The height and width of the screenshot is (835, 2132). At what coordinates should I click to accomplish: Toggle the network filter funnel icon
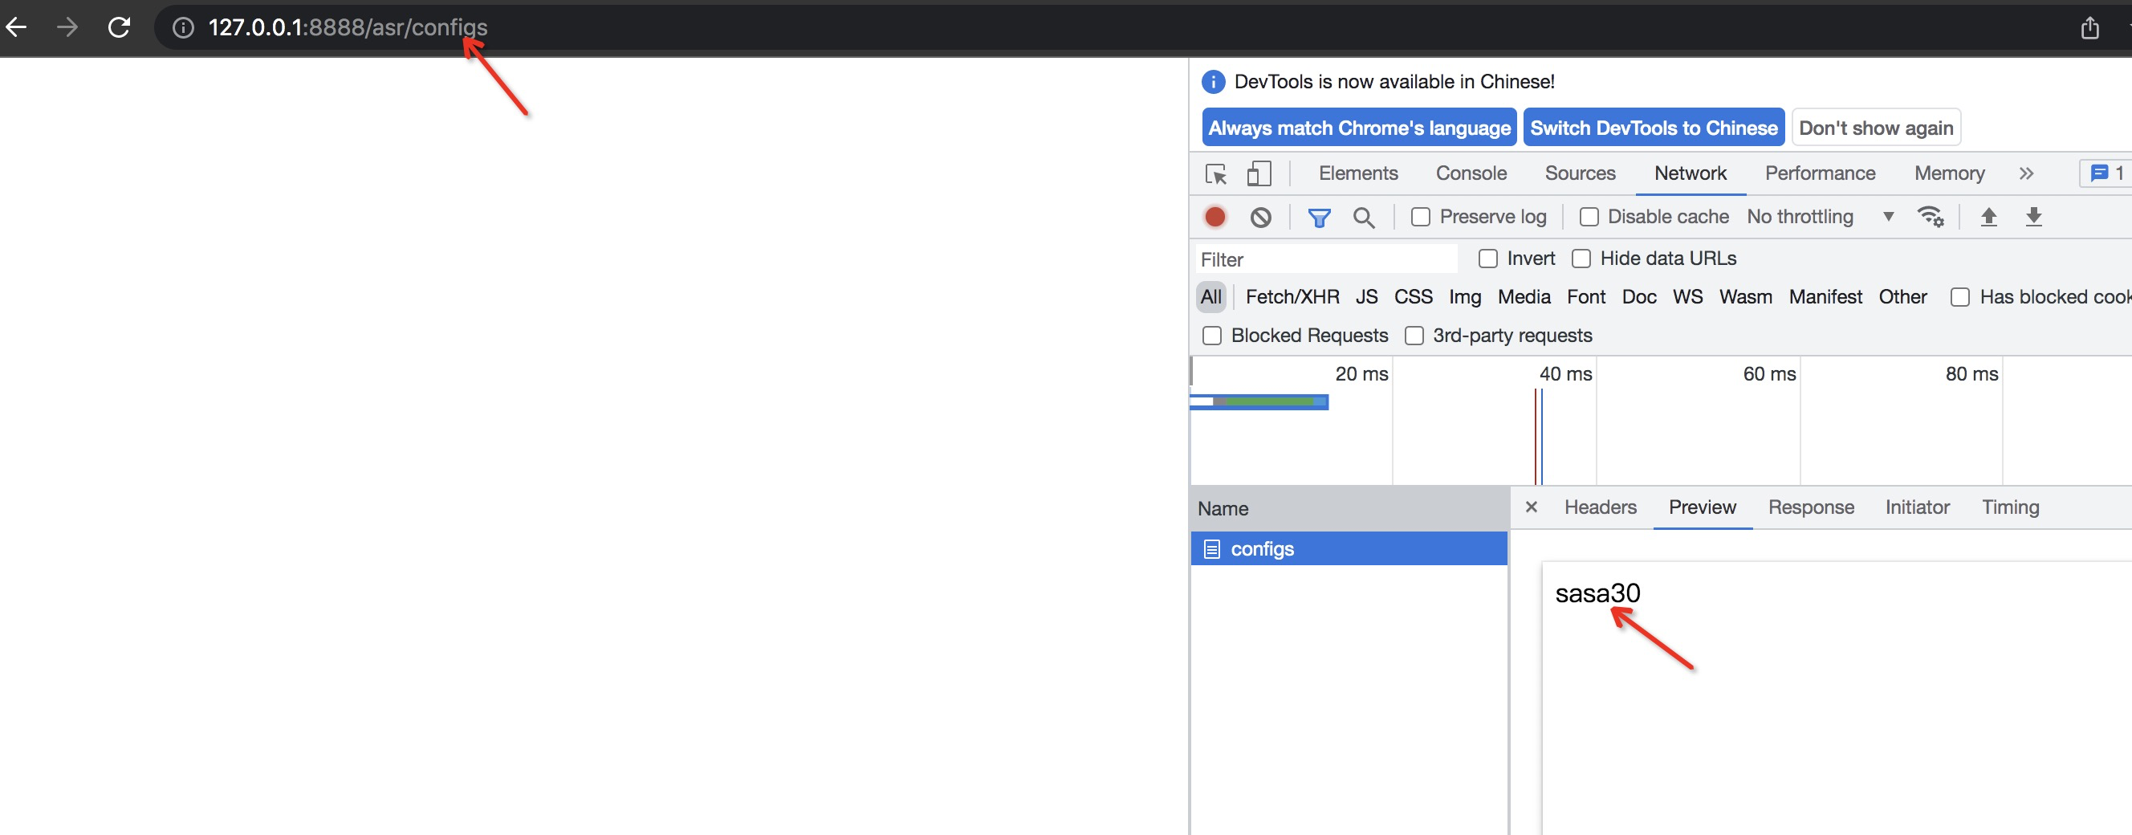(x=1318, y=218)
